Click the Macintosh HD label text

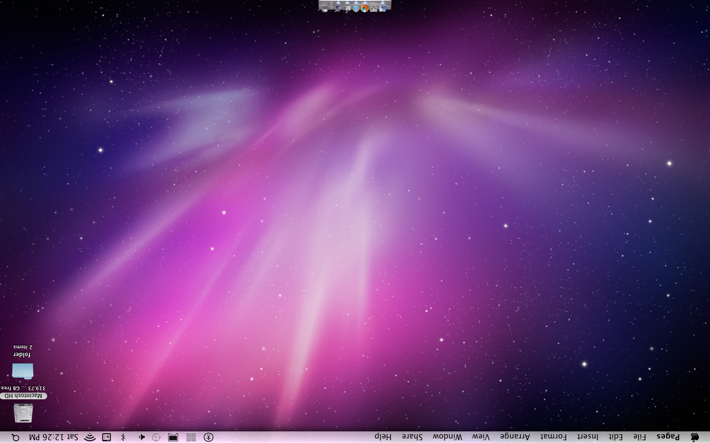pos(23,395)
